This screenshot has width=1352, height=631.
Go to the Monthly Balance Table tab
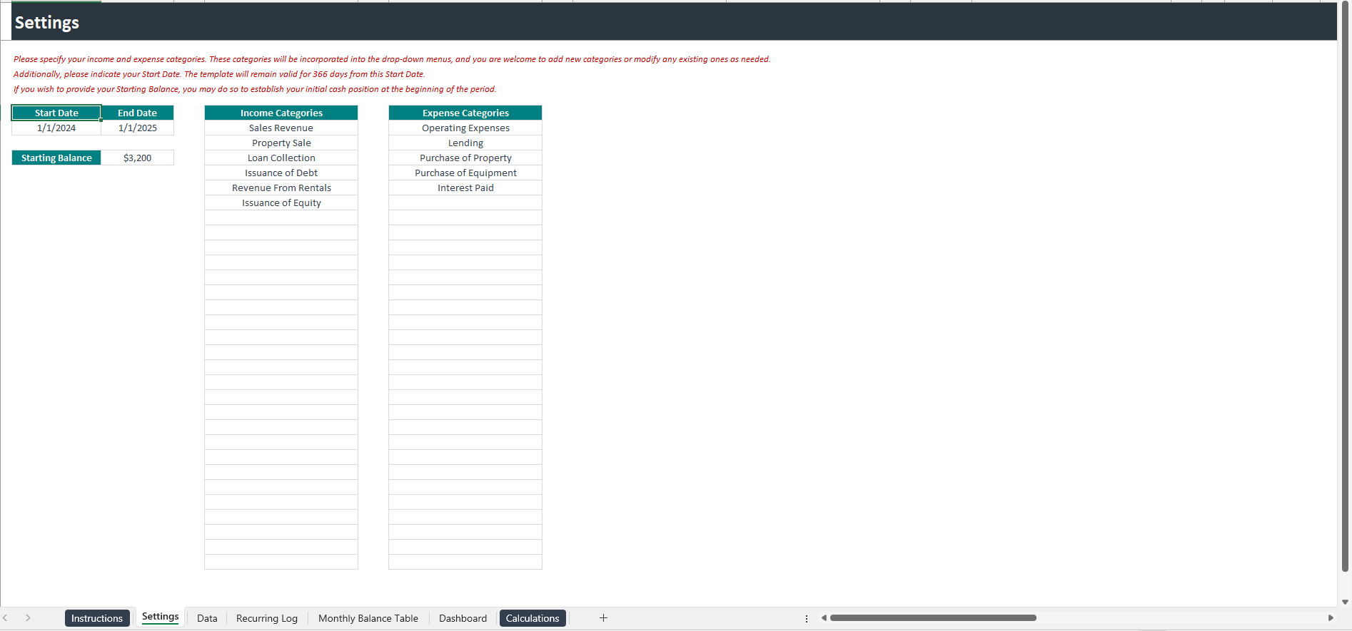coord(368,618)
